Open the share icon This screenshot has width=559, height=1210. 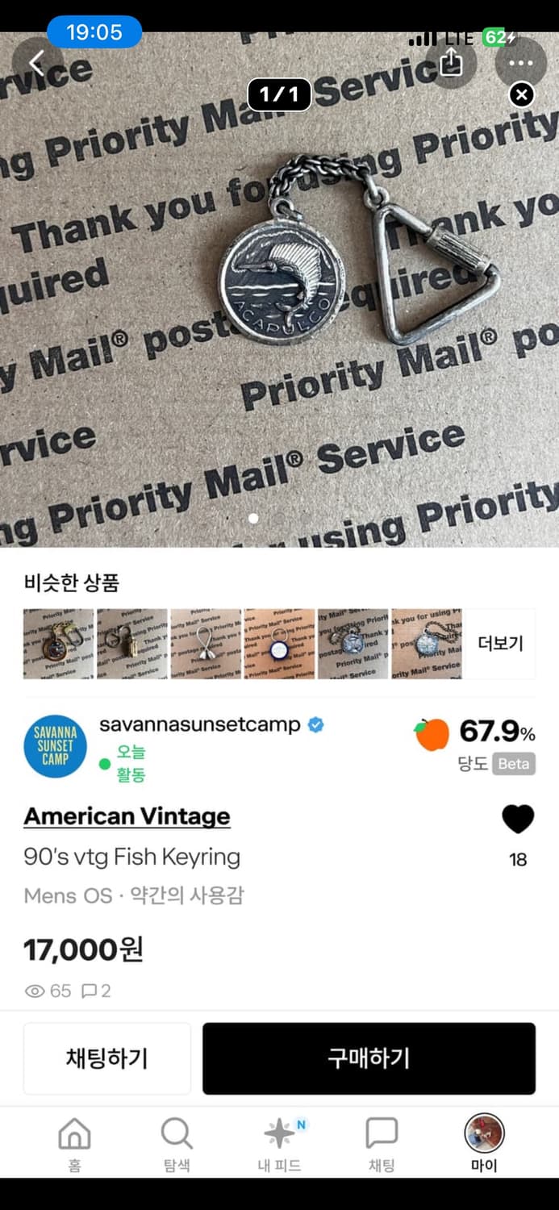click(451, 62)
